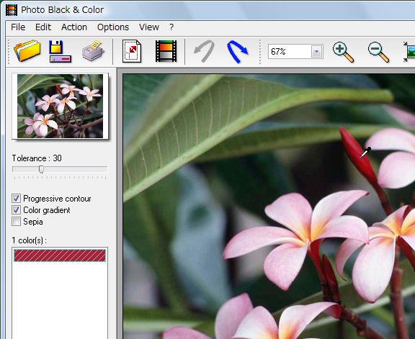This screenshot has height=339, width=415.
Task: Open the Action menu
Action: [74, 27]
